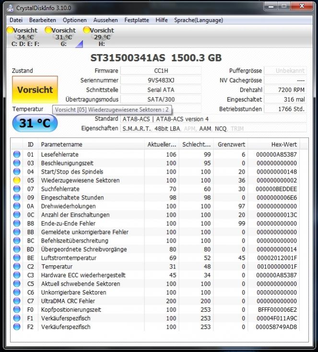Click the Schlecht... column header
Screen dimensions: 318x352
click(196, 144)
